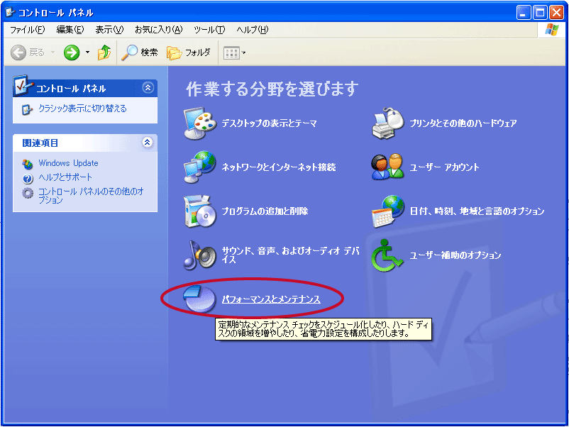Open the 編集(E) menu

70,30
